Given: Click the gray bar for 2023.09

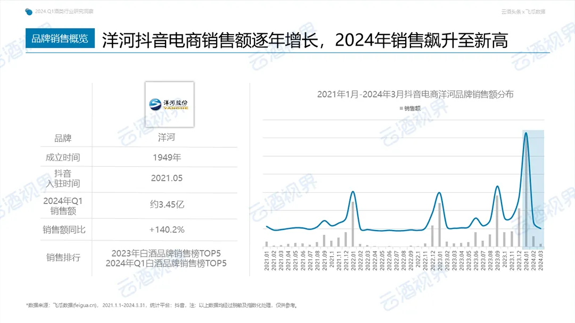Looking at the screenshot, I should 497,221.
